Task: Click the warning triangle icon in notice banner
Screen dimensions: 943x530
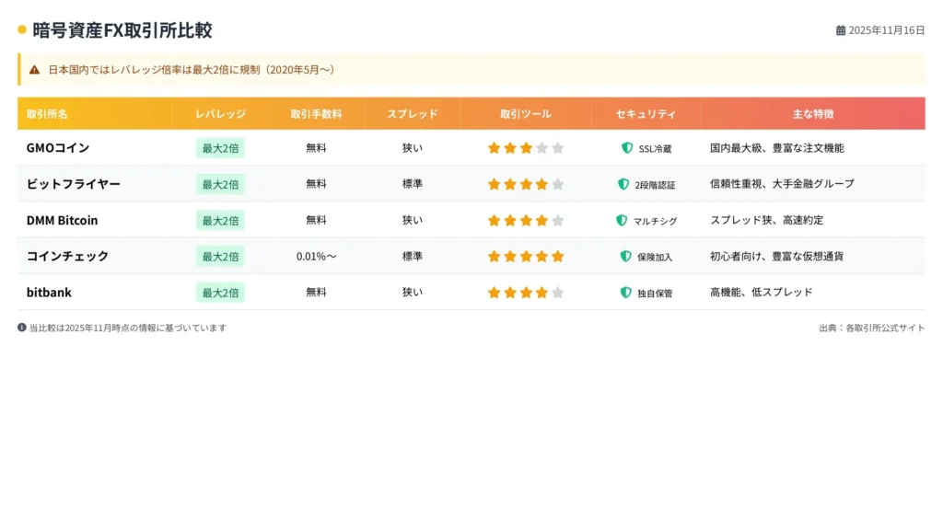Action: (x=34, y=69)
